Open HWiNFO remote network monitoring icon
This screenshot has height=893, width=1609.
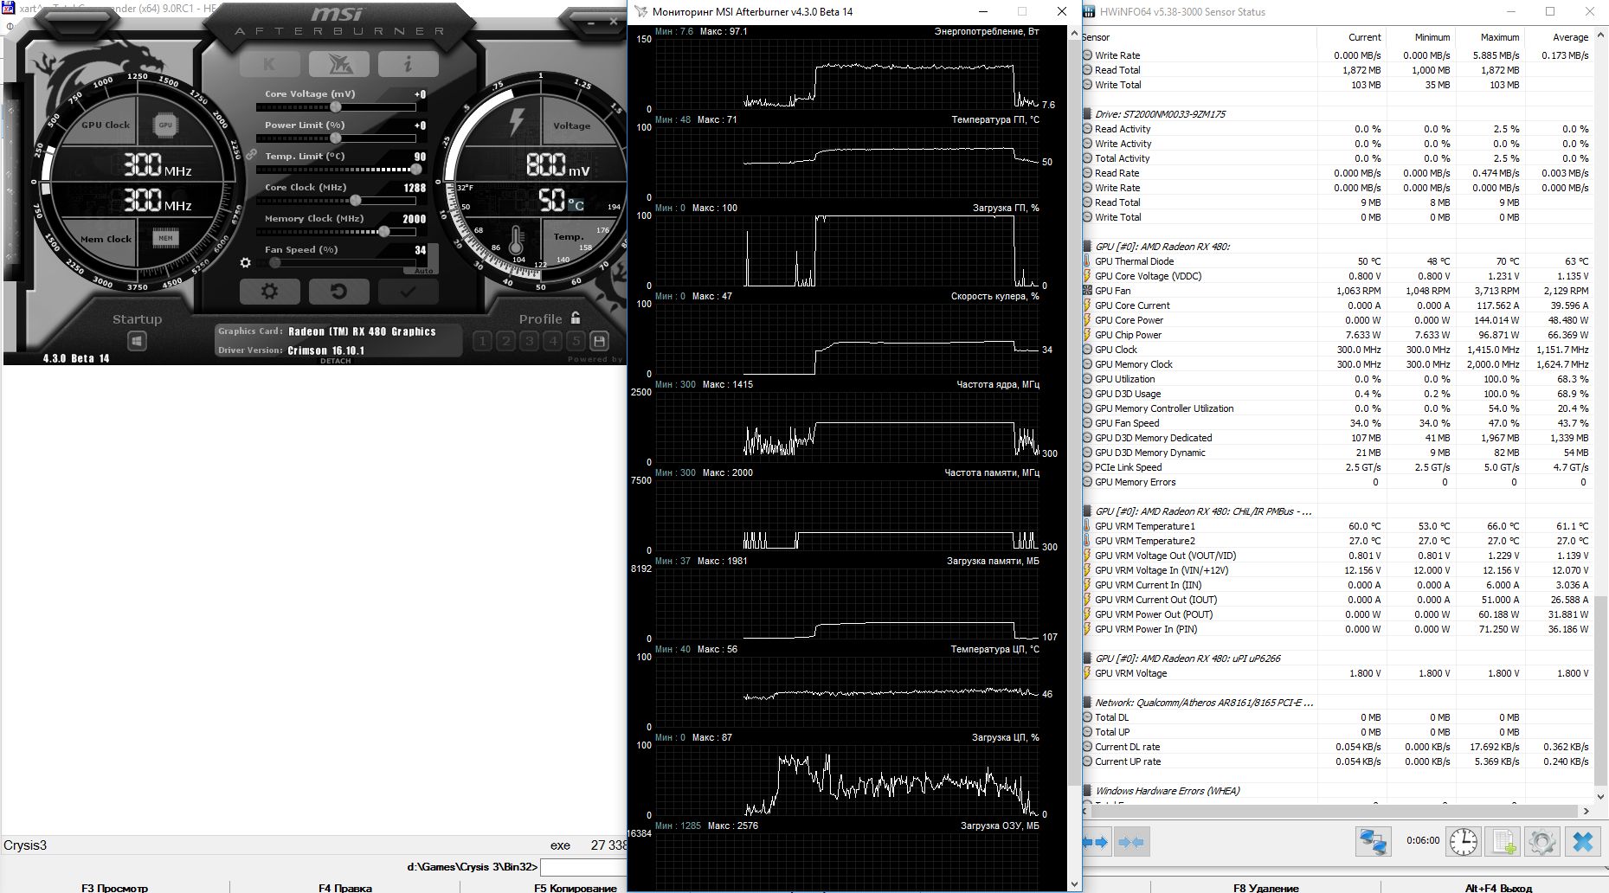point(1373,841)
